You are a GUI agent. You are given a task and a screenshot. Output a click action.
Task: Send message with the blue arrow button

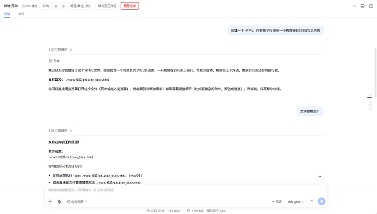tap(321, 201)
